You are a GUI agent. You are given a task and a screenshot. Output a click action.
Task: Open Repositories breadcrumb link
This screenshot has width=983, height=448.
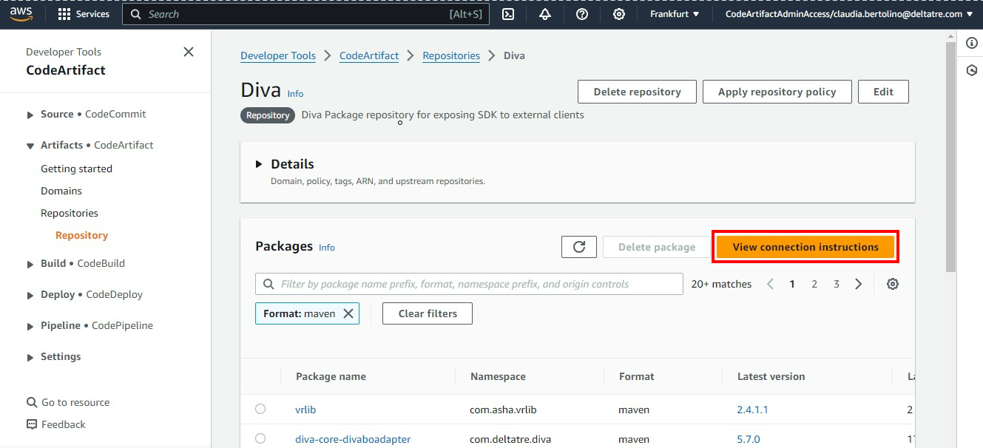(451, 55)
